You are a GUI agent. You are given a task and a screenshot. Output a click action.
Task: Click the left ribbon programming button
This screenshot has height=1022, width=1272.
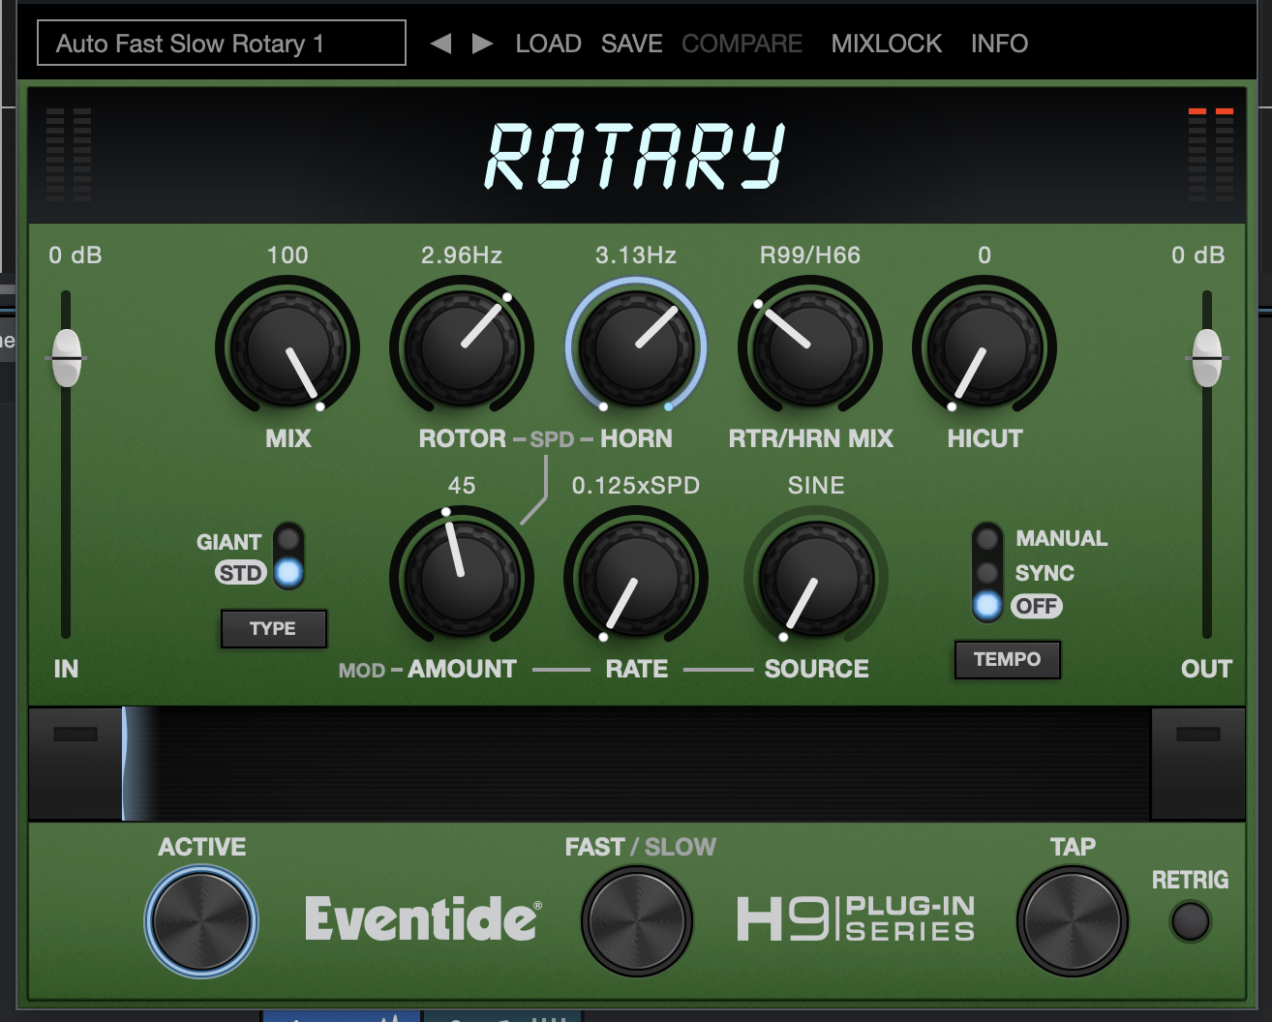click(x=76, y=764)
